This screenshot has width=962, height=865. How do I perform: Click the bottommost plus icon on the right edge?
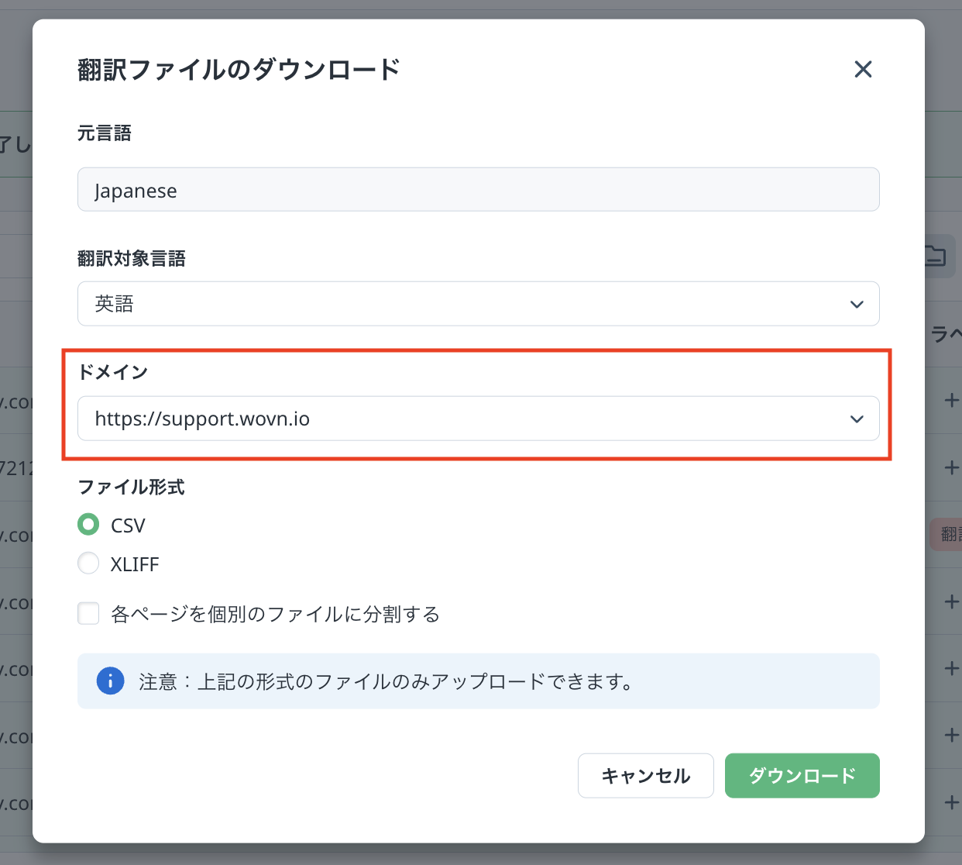pyautogui.click(x=952, y=802)
